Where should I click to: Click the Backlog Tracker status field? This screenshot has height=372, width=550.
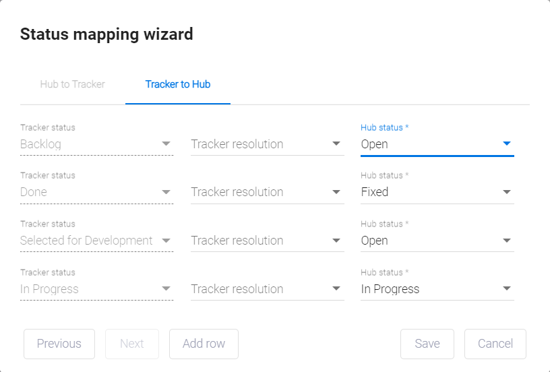tap(88, 144)
